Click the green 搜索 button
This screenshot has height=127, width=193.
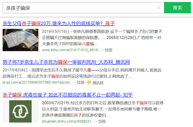click(x=177, y=8)
